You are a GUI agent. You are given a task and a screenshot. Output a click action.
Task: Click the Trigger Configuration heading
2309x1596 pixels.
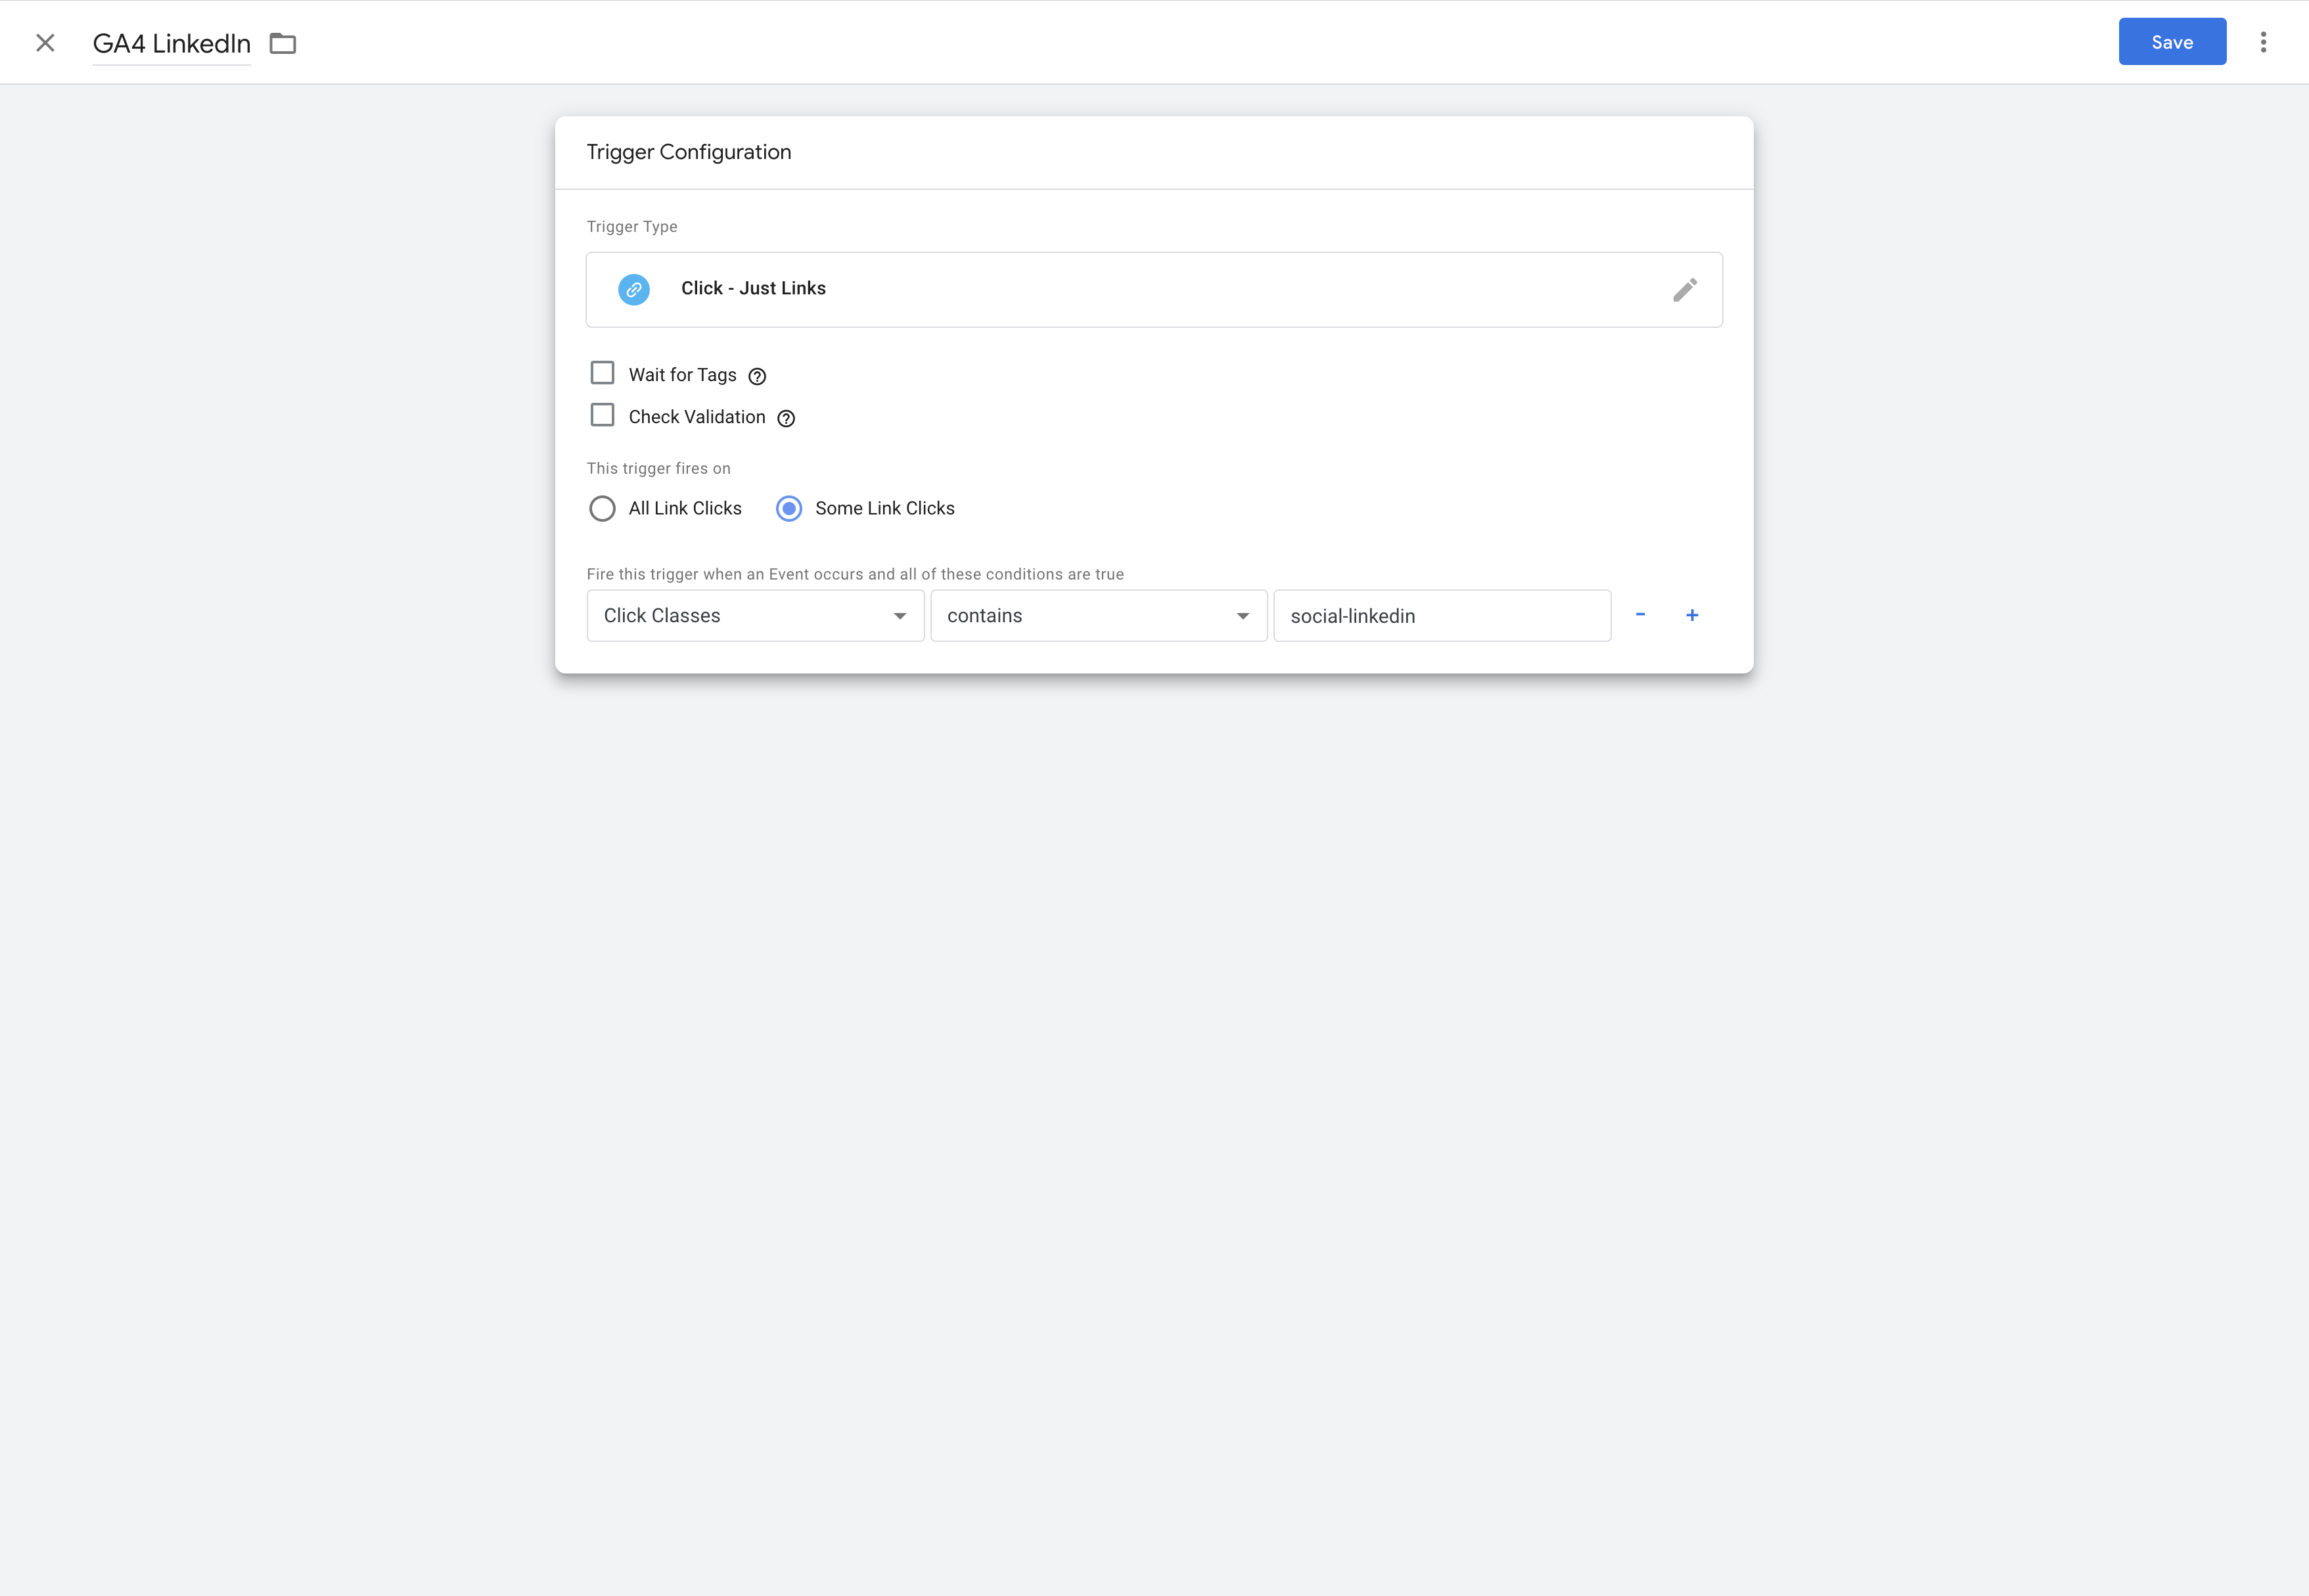(689, 152)
